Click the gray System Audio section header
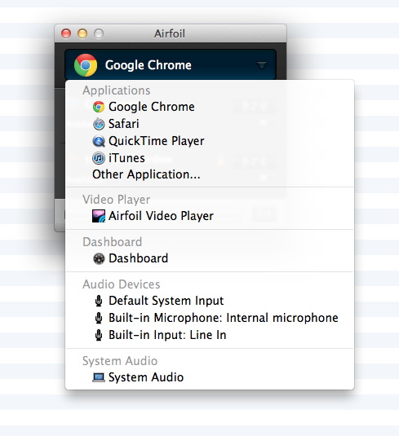The image size is (399, 436). (x=120, y=361)
